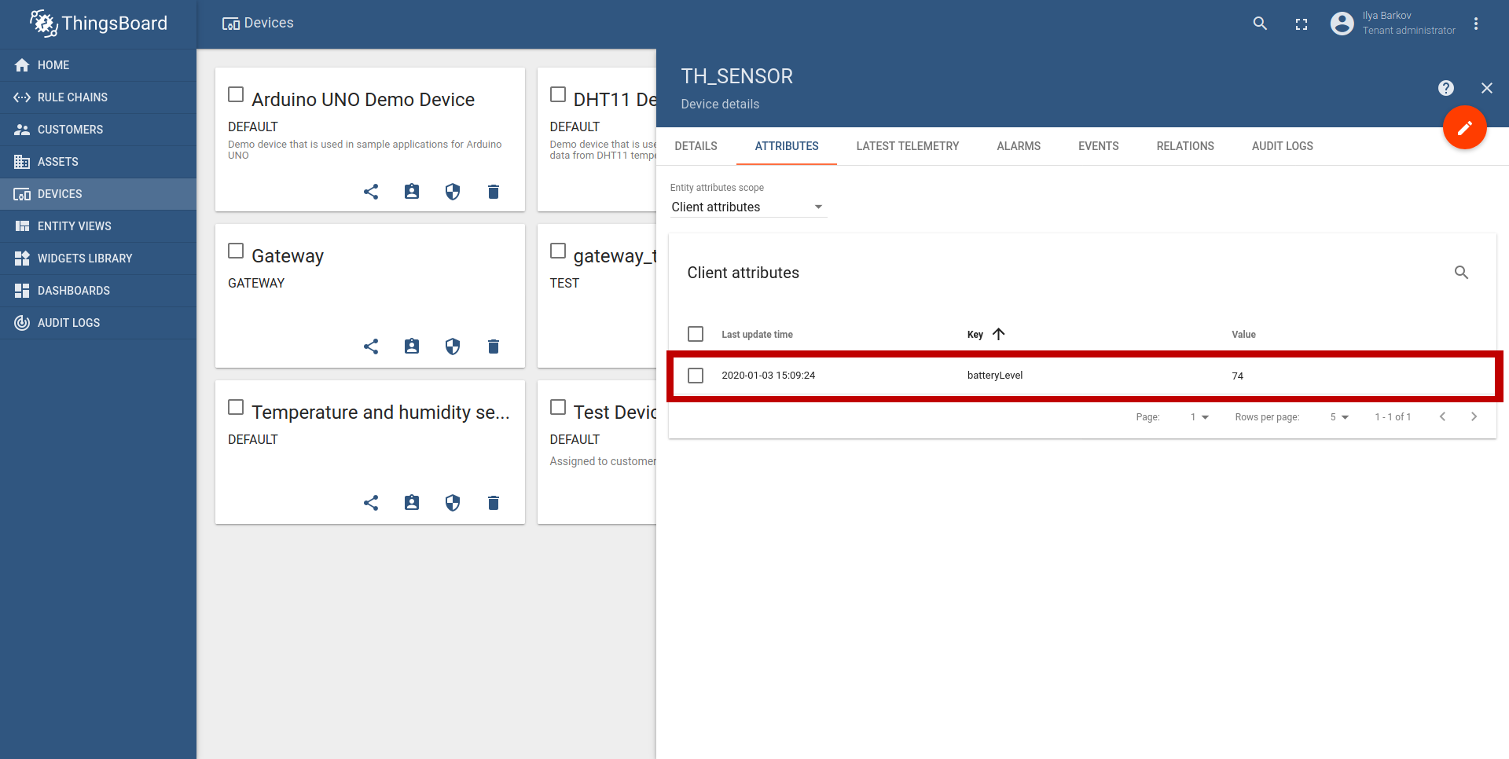Tick the Gateway device checkbox
This screenshot has height=759, width=1509.
236,251
